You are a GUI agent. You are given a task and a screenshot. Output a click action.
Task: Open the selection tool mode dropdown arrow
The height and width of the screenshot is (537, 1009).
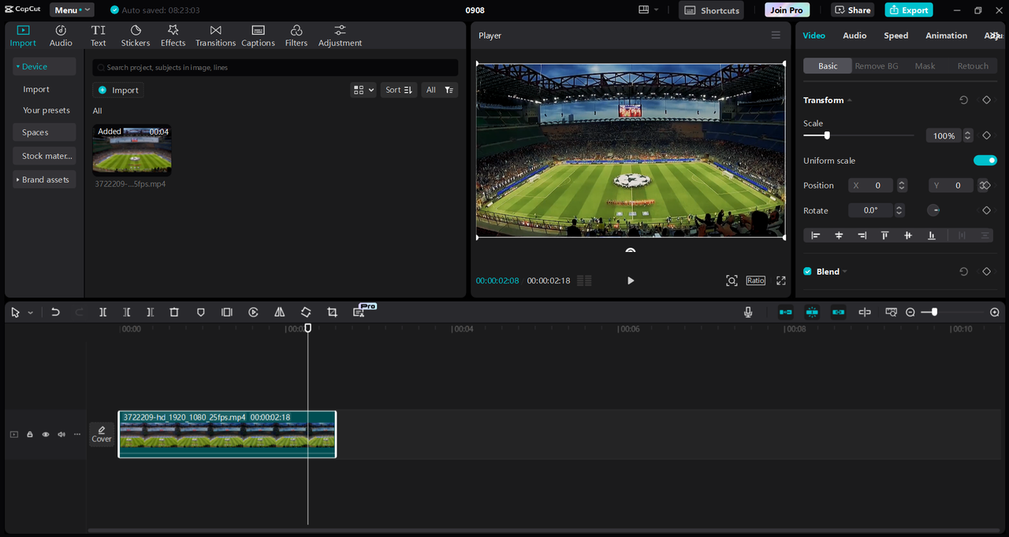[31, 313]
